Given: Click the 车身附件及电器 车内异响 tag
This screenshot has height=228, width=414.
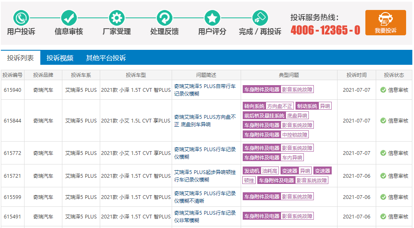Looking at the screenshot, I should point(273,157).
